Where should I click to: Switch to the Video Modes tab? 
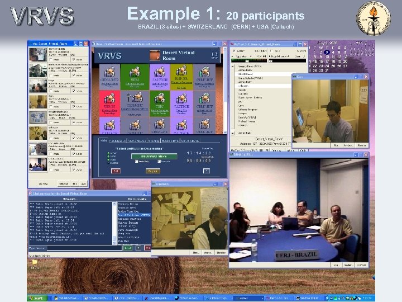[137, 141]
